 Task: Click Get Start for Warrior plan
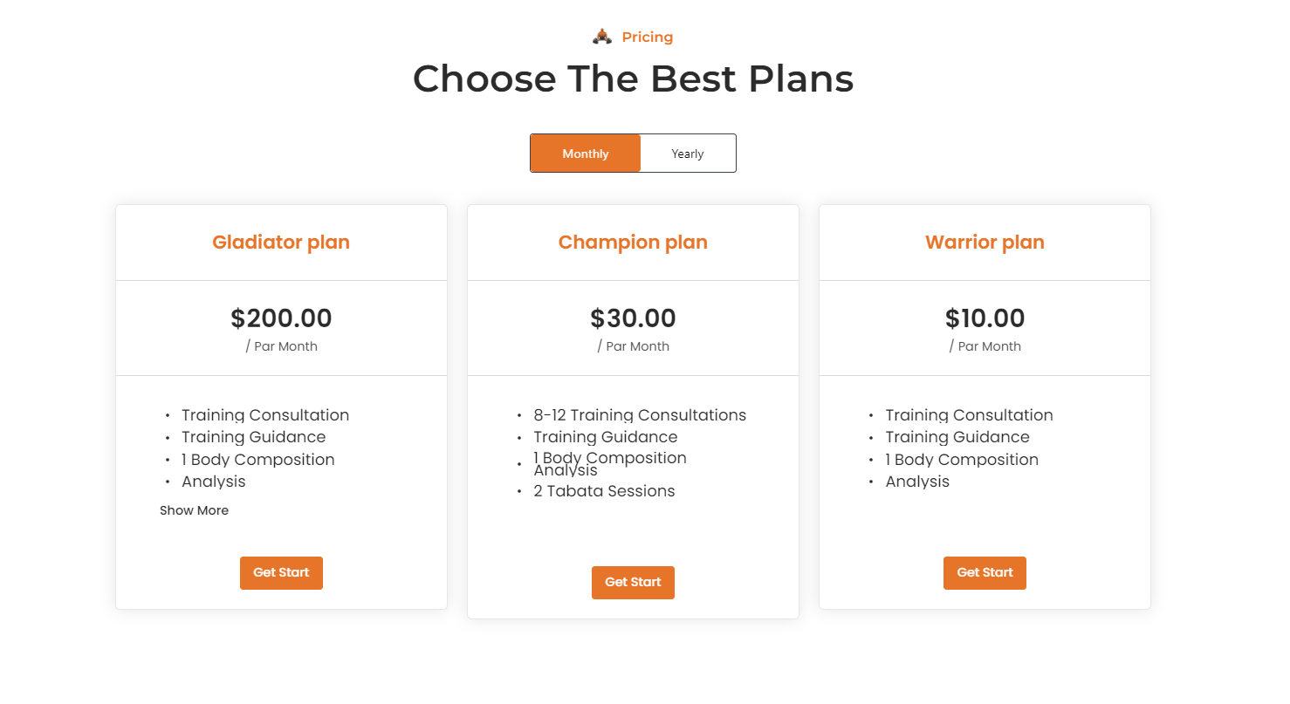(x=985, y=572)
